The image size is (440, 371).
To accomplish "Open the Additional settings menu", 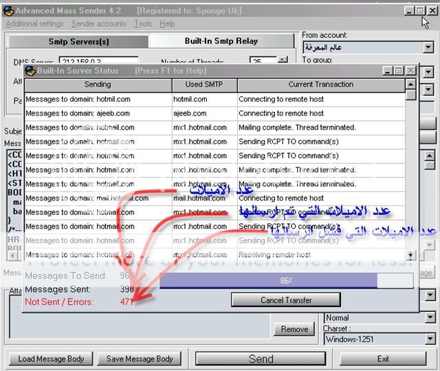I will (x=35, y=24).
